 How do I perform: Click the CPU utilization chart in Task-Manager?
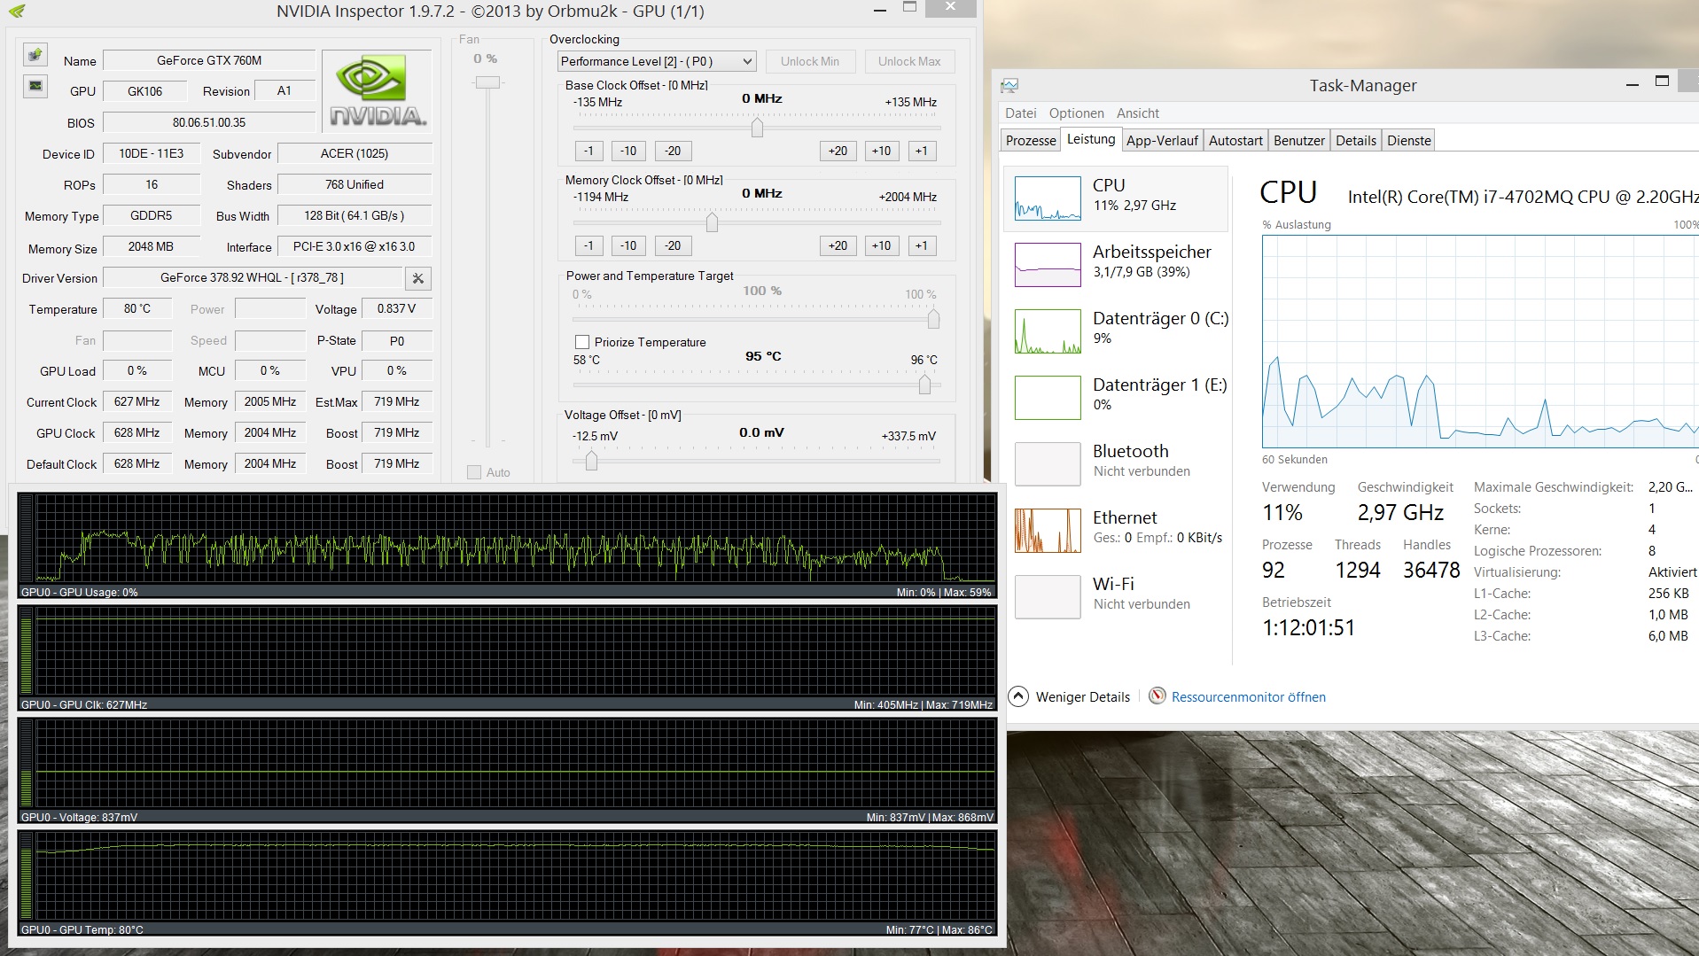[1480, 342]
